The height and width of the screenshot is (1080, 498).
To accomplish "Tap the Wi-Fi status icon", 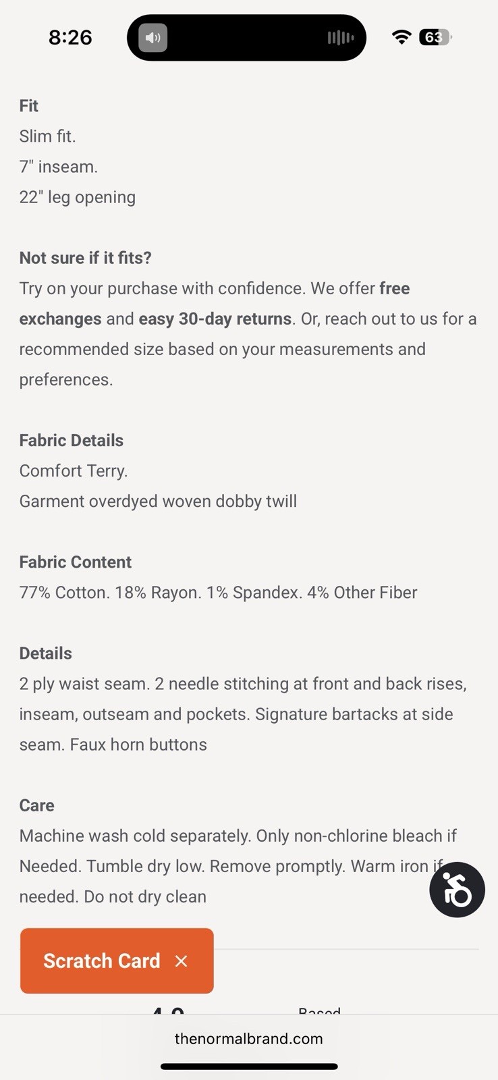I will 402,37.
